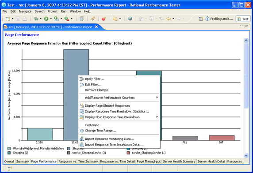
Task: Open the New wizard dropdown arrow
Action: 12,19
